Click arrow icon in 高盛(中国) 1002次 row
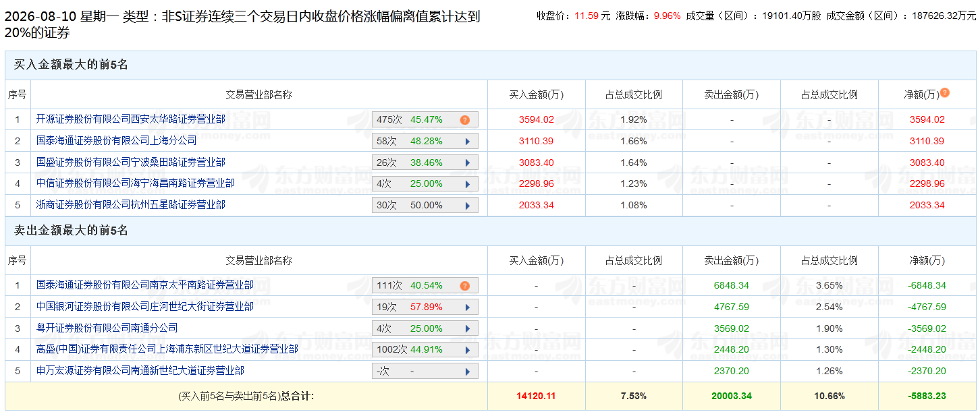The image size is (980, 414). (467, 350)
